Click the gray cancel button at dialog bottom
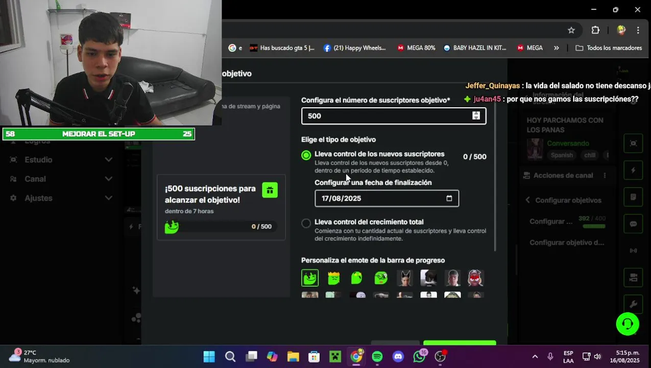Screen dimensions: 651x368 pyautogui.click(x=395, y=343)
